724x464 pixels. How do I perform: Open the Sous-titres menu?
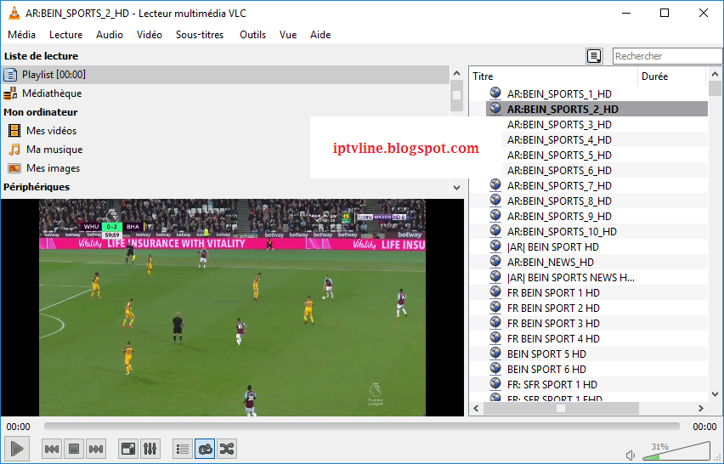200,35
